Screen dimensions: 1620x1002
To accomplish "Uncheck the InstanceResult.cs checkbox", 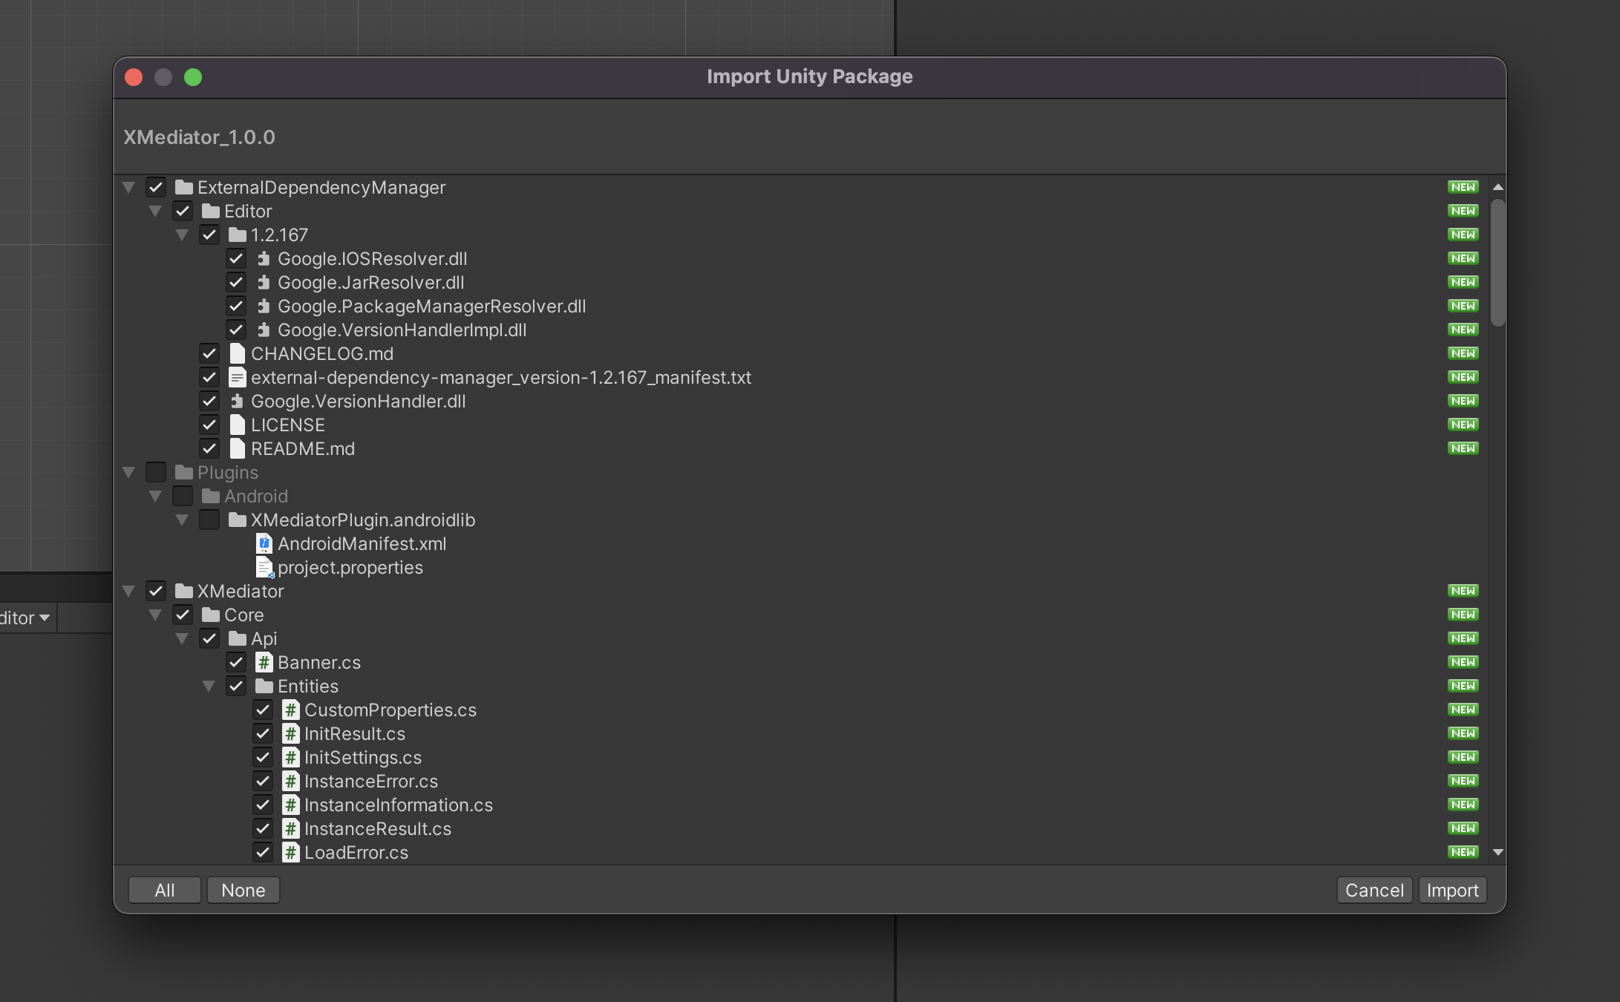I will (263, 829).
